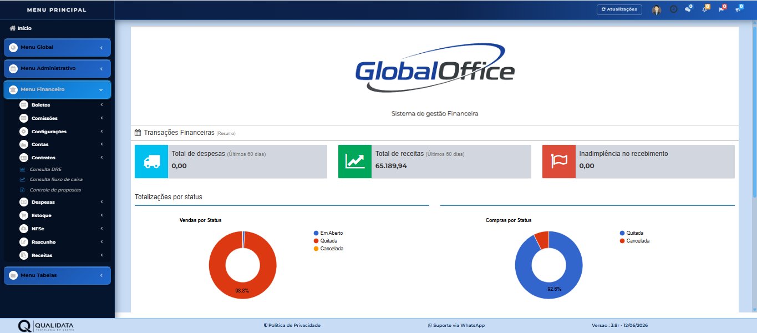Viewport: 757px width, 333px height.
Task: Expand Estoque submenu via its chevron
Action: (102, 215)
